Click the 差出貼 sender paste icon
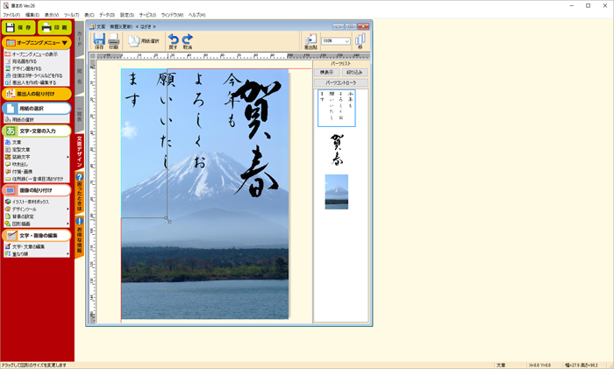This screenshot has width=614, height=369. 310,41
